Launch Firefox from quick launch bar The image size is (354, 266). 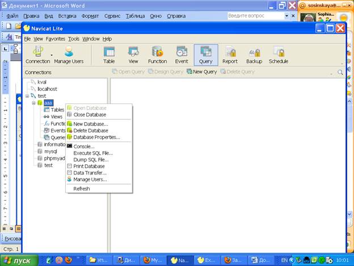coord(69,260)
